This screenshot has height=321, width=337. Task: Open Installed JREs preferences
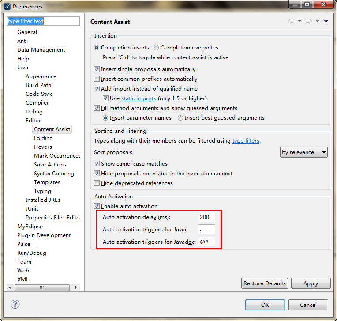point(43,200)
